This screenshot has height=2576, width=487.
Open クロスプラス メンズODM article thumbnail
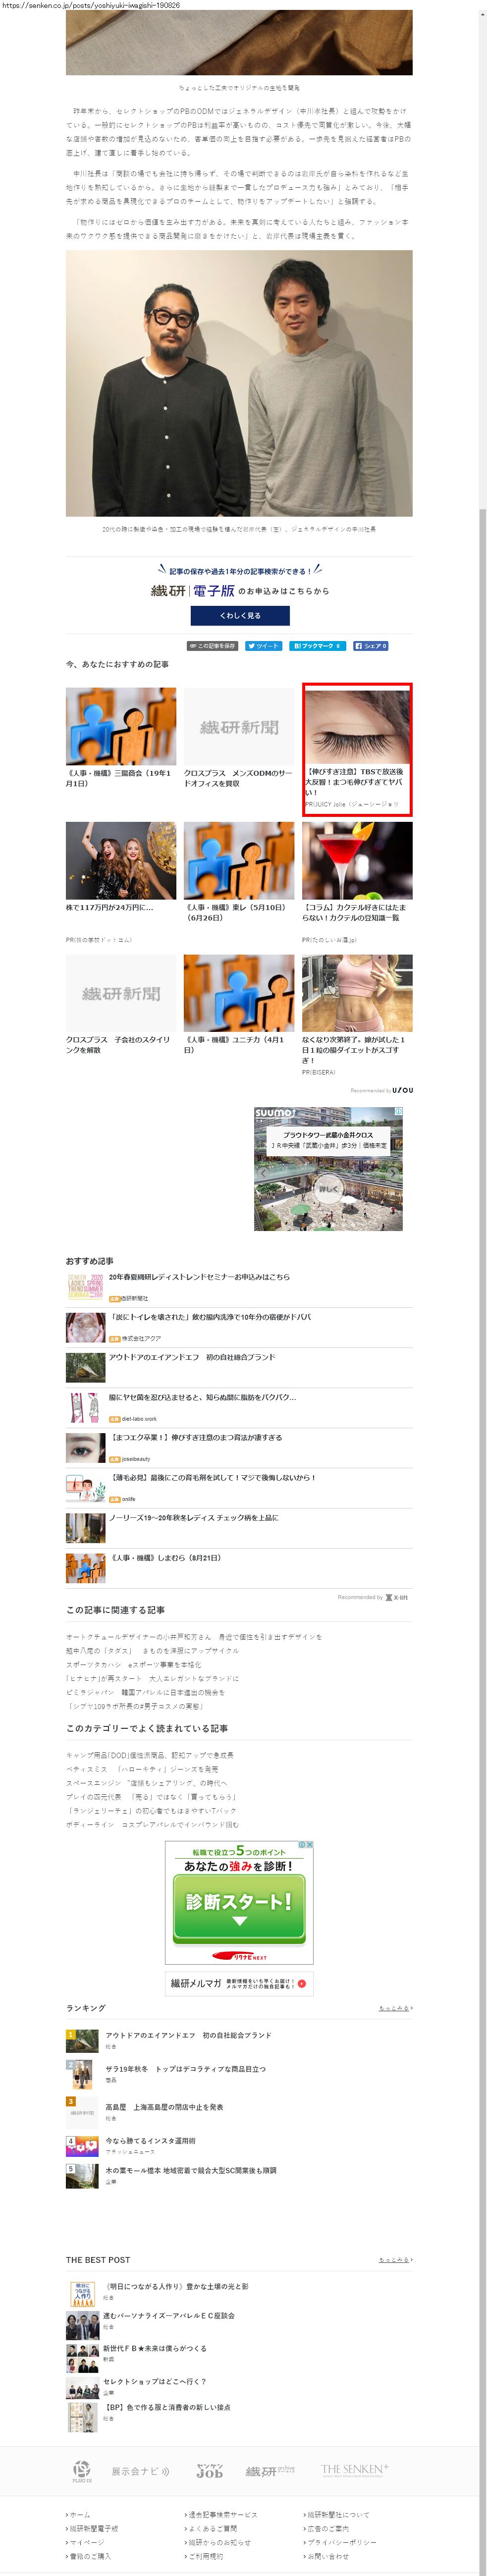point(239,726)
